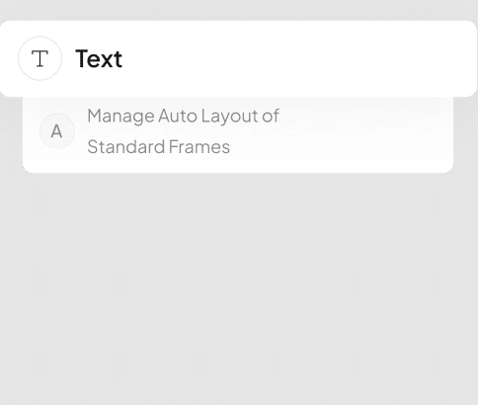Click the T text icon
The height and width of the screenshot is (405, 478).
40,58
